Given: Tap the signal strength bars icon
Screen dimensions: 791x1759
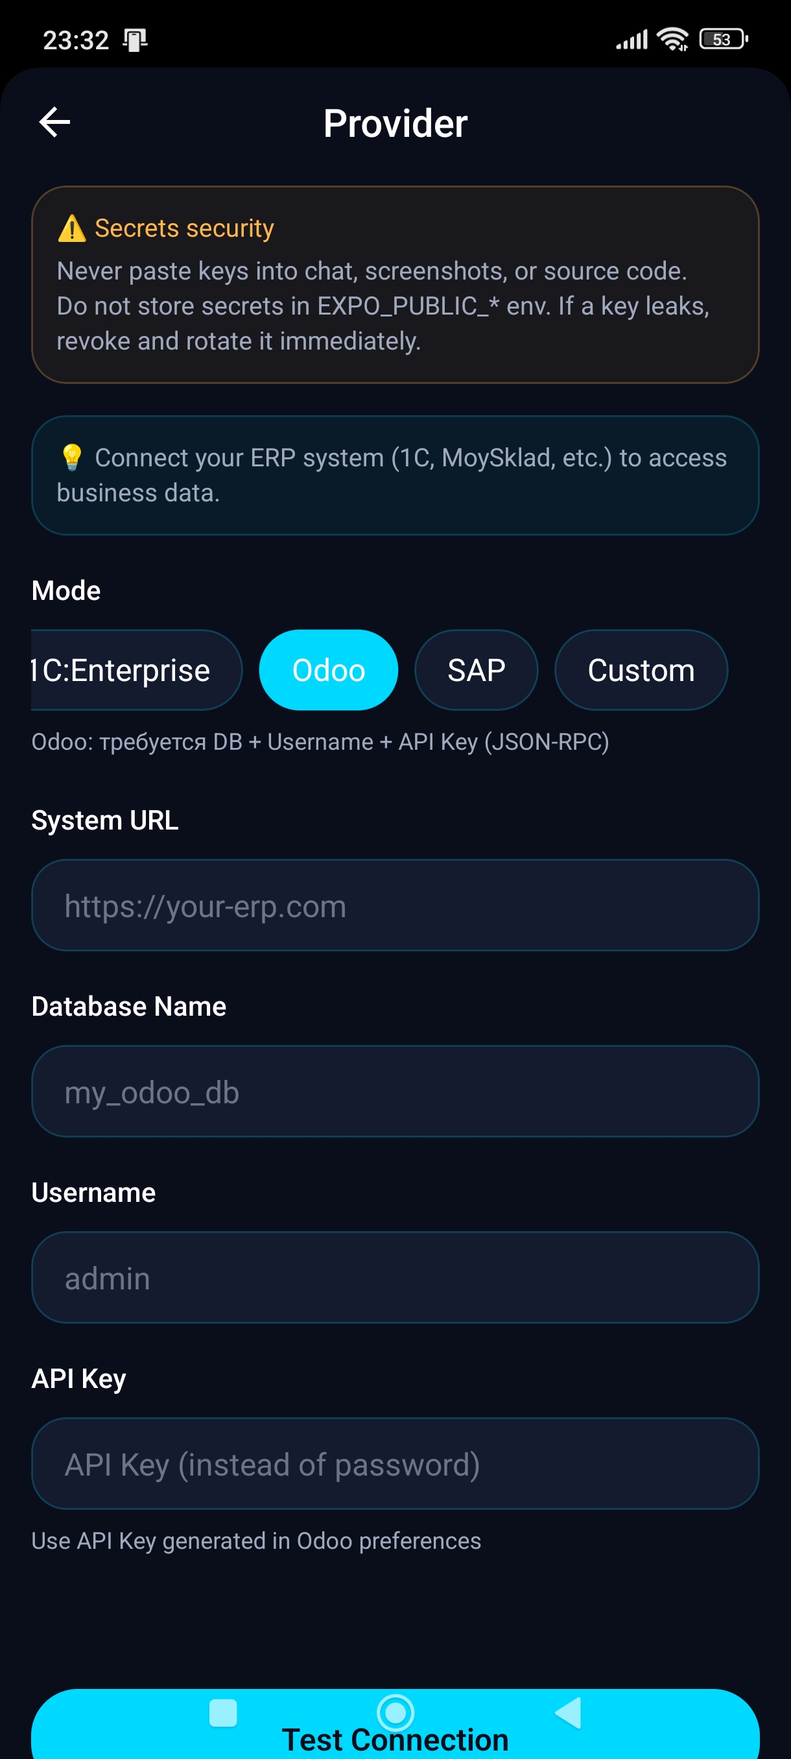Looking at the screenshot, I should [x=632, y=40].
